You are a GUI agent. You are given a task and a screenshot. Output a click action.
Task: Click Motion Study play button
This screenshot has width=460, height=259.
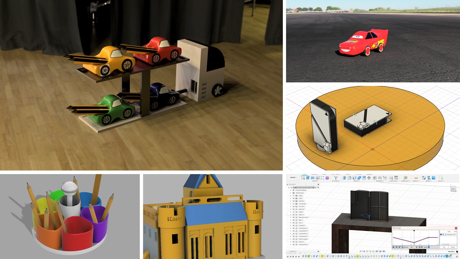click(400, 247)
